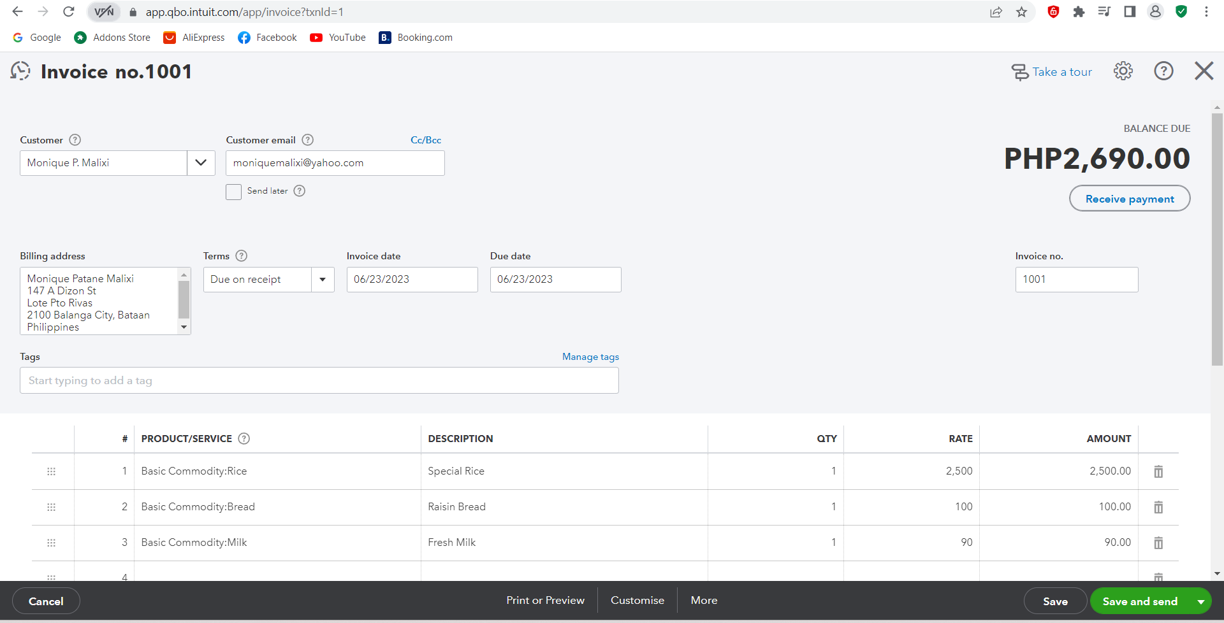Share this page from address bar
1224x623 pixels.
click(x=996, y=11)
